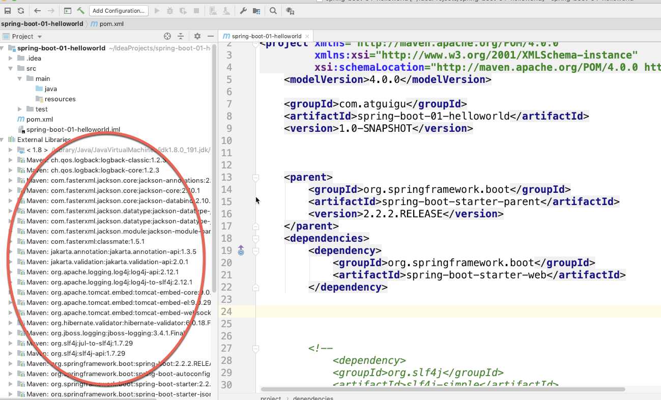Viewport: 661px width, 400px height.
Task: Expand the classmate:1.5.1 library node
Action: [x=11, y=241]
